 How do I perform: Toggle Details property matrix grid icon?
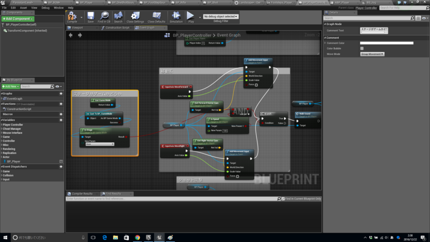[418, 18]
